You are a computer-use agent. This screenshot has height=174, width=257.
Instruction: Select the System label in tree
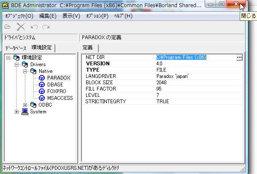38,112
